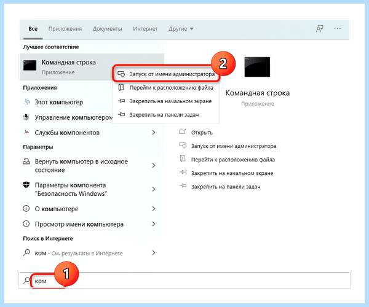Click the Командная строка icon in results

tap(30, 65)
